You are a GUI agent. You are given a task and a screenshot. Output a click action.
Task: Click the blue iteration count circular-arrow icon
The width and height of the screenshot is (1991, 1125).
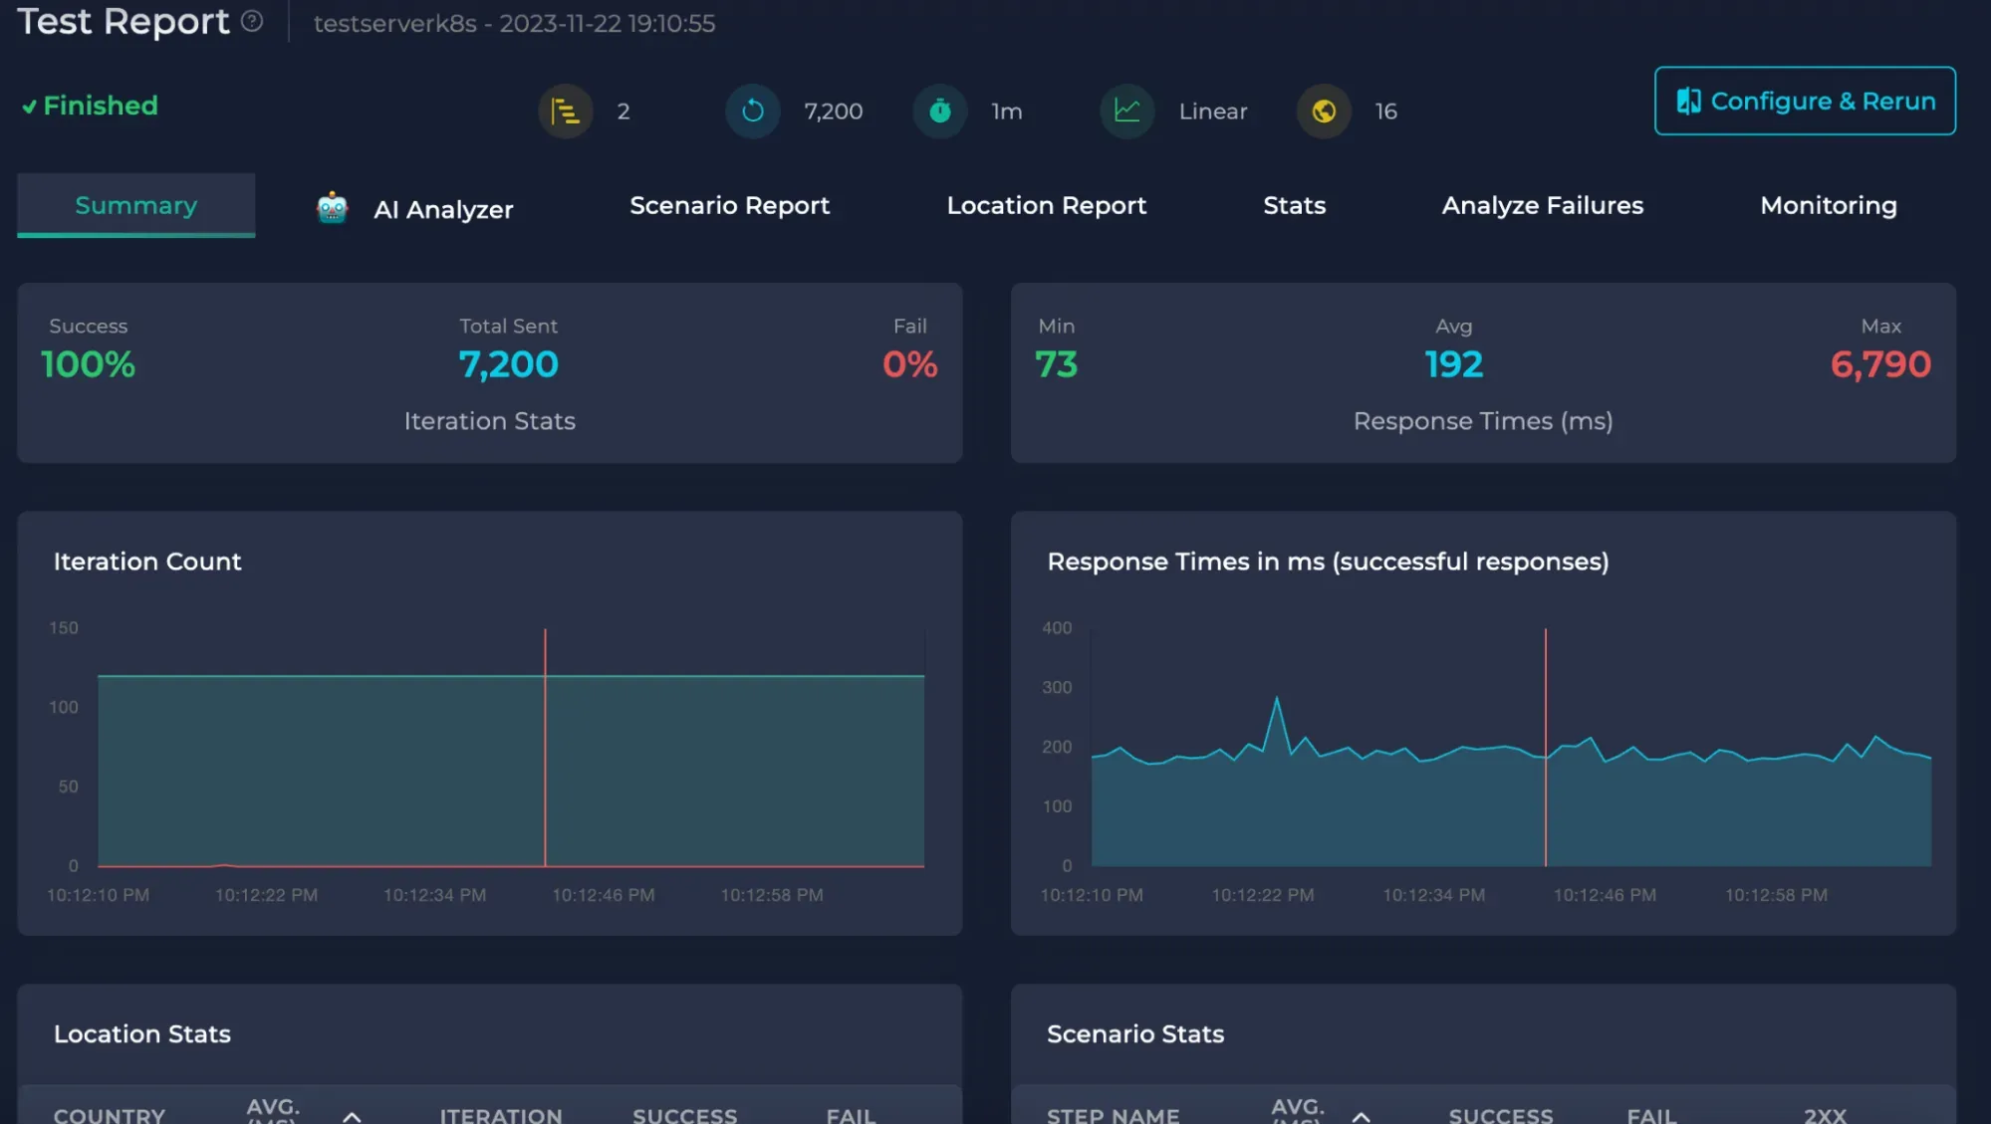[752, 112]
